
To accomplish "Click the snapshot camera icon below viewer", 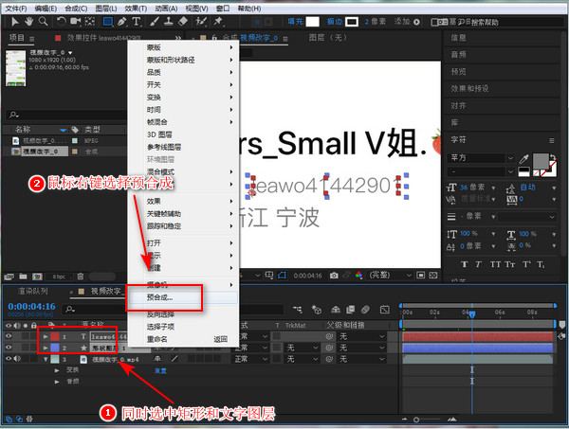I will click(x=335, y=275).
